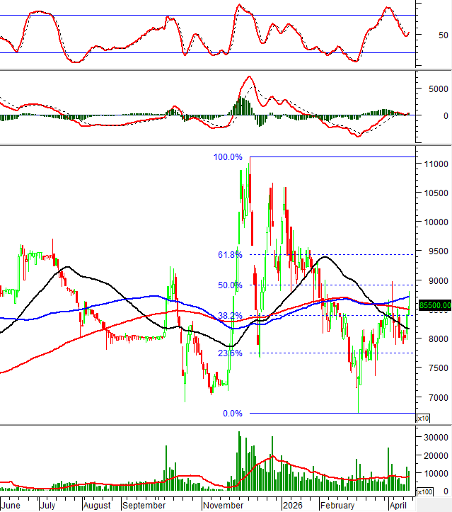Screen dimensions: 452x512
Task: Select the November date axis label
Action: tap(223, 506)
